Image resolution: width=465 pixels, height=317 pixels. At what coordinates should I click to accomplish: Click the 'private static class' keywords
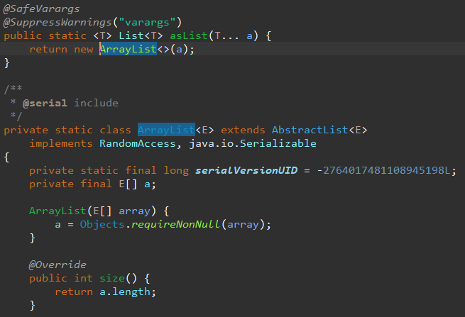[67, 130]
